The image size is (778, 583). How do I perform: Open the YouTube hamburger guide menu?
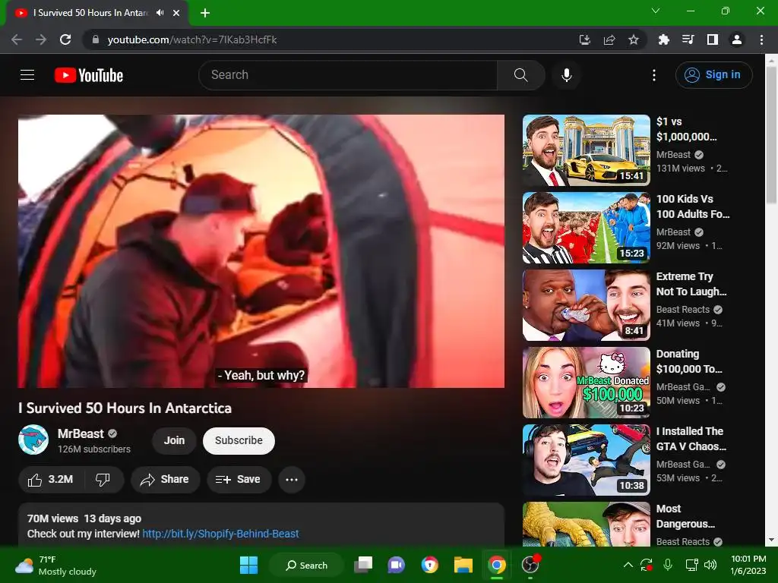pos(27,75)
